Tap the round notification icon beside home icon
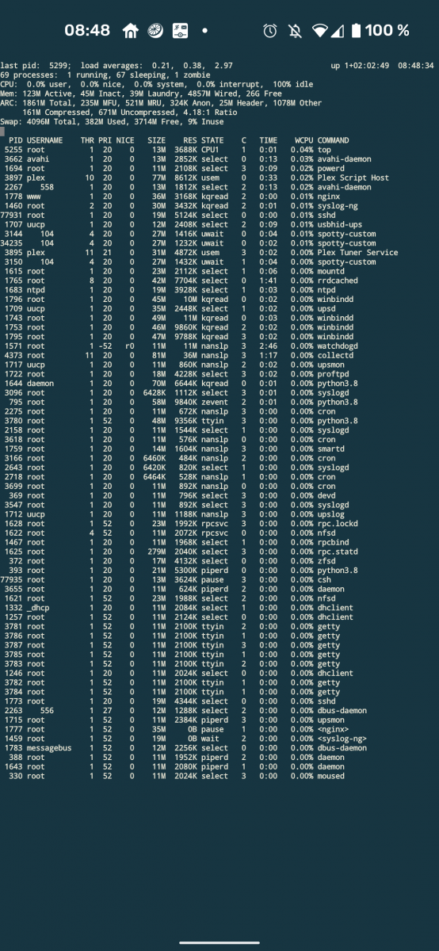Screen dimensions: 439x951 (155, 31)
